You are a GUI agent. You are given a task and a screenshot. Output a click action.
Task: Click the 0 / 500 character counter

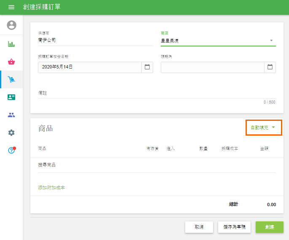(x=269, y=102)
